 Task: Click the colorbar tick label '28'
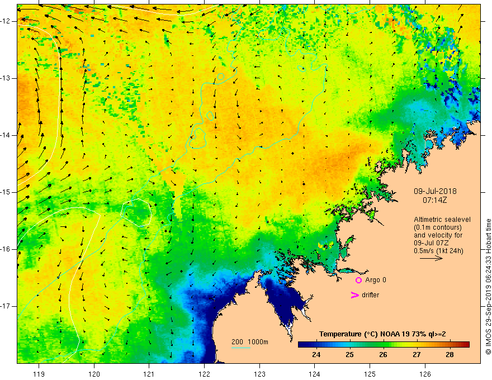(x=450, y=355)
